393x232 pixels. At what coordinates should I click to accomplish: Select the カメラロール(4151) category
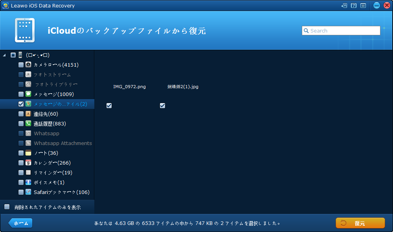tap(56, 65)
